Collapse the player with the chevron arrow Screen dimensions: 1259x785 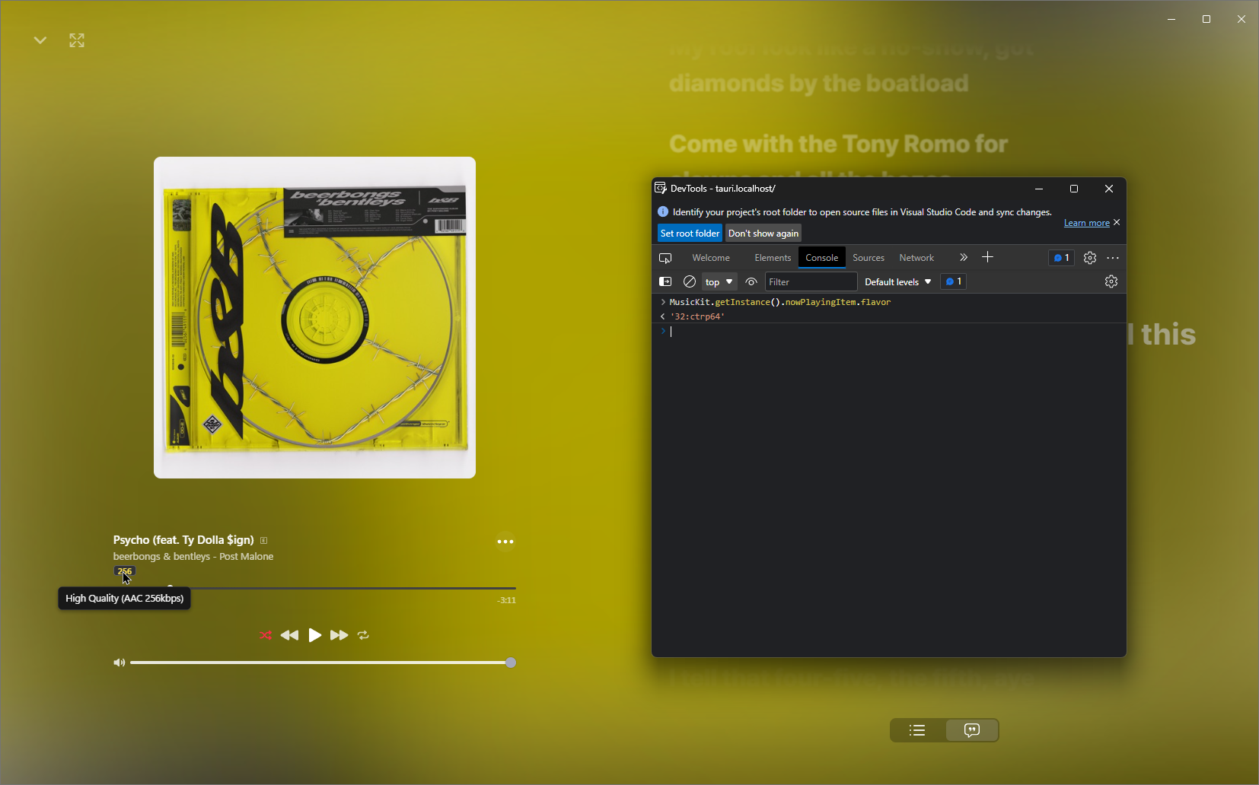click(x=40, y=40)
